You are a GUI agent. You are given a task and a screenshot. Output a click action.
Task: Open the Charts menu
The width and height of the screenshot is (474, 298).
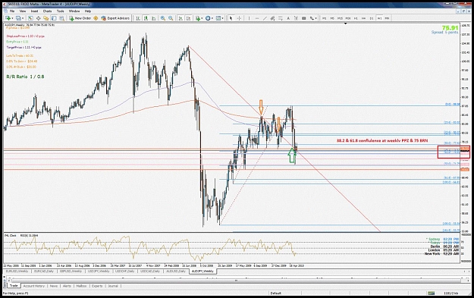48,11
